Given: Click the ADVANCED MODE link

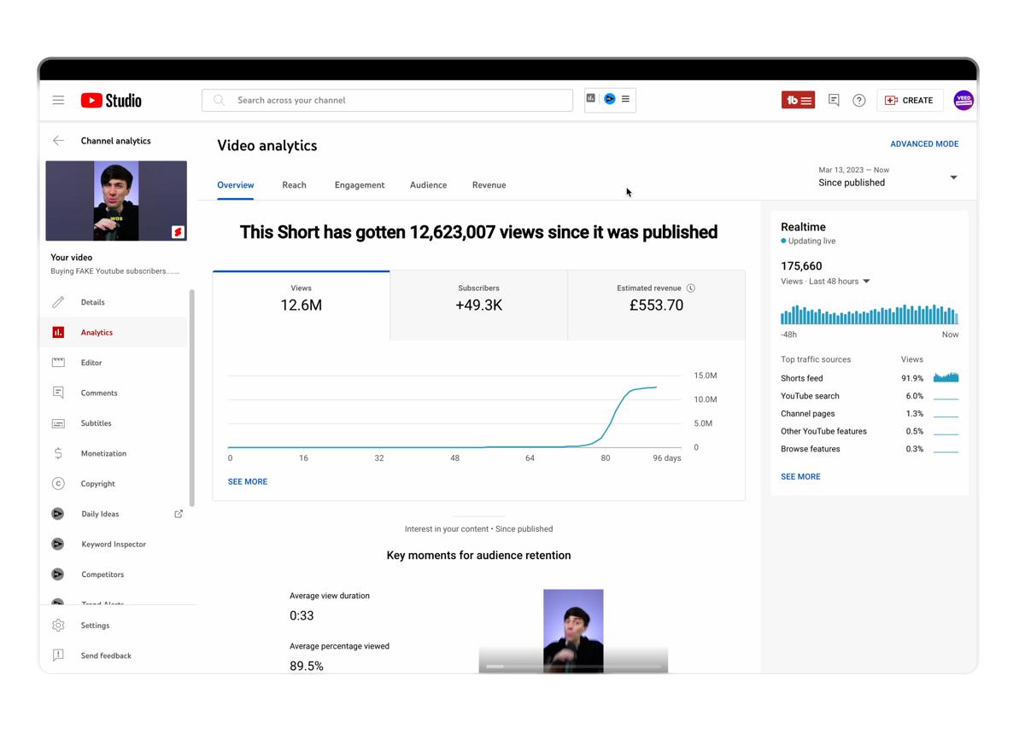Looking at the screenshot, I should tap(924, 144).
